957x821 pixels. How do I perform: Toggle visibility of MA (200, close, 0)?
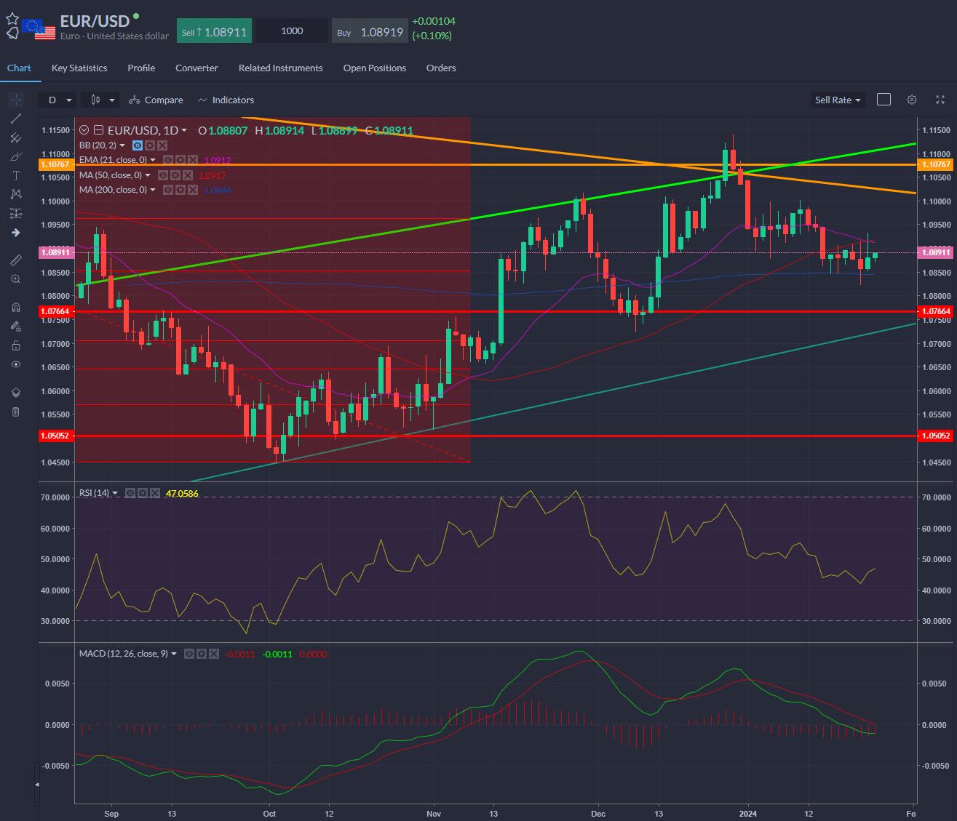pyautogui.click(x=168, y=190)
